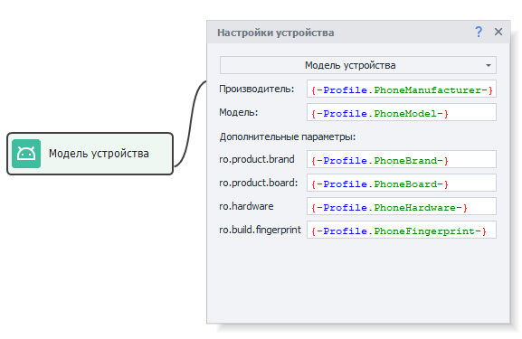Click the Производитель input field
The height and width of the screenshot is (339, 522).
click(x=402, y=89)
